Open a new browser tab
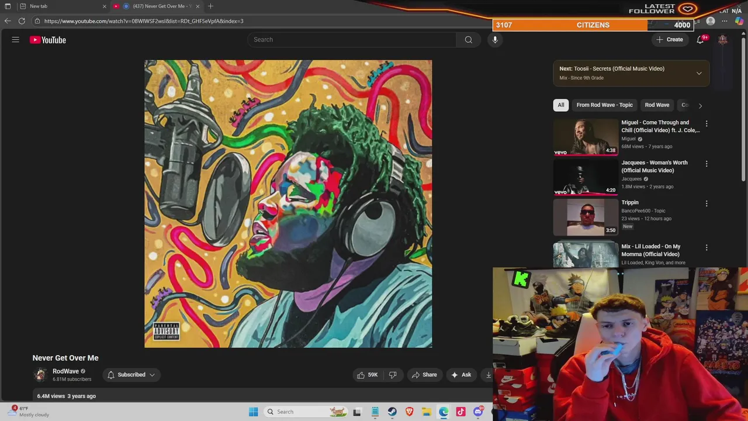 210,6
